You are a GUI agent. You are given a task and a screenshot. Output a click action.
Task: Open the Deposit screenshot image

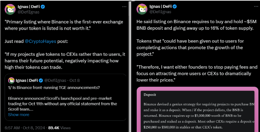click(197, 109)
